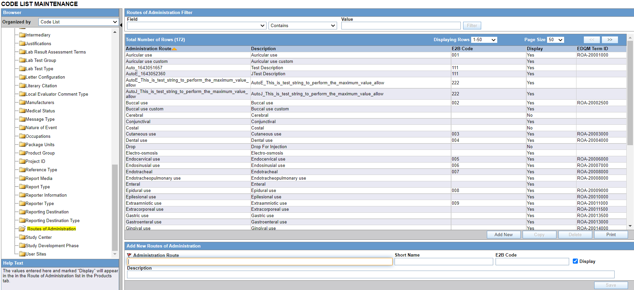Click the Product Group folder icon

pos(22,153)
